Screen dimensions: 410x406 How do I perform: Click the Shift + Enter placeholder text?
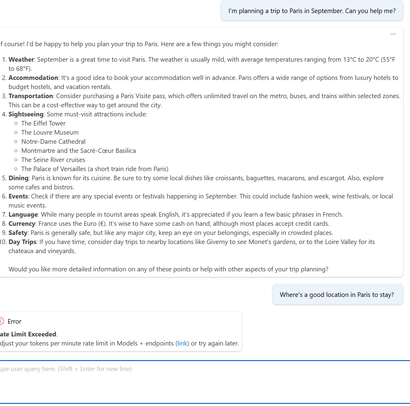pyautogui.click(x=65, y=369)
